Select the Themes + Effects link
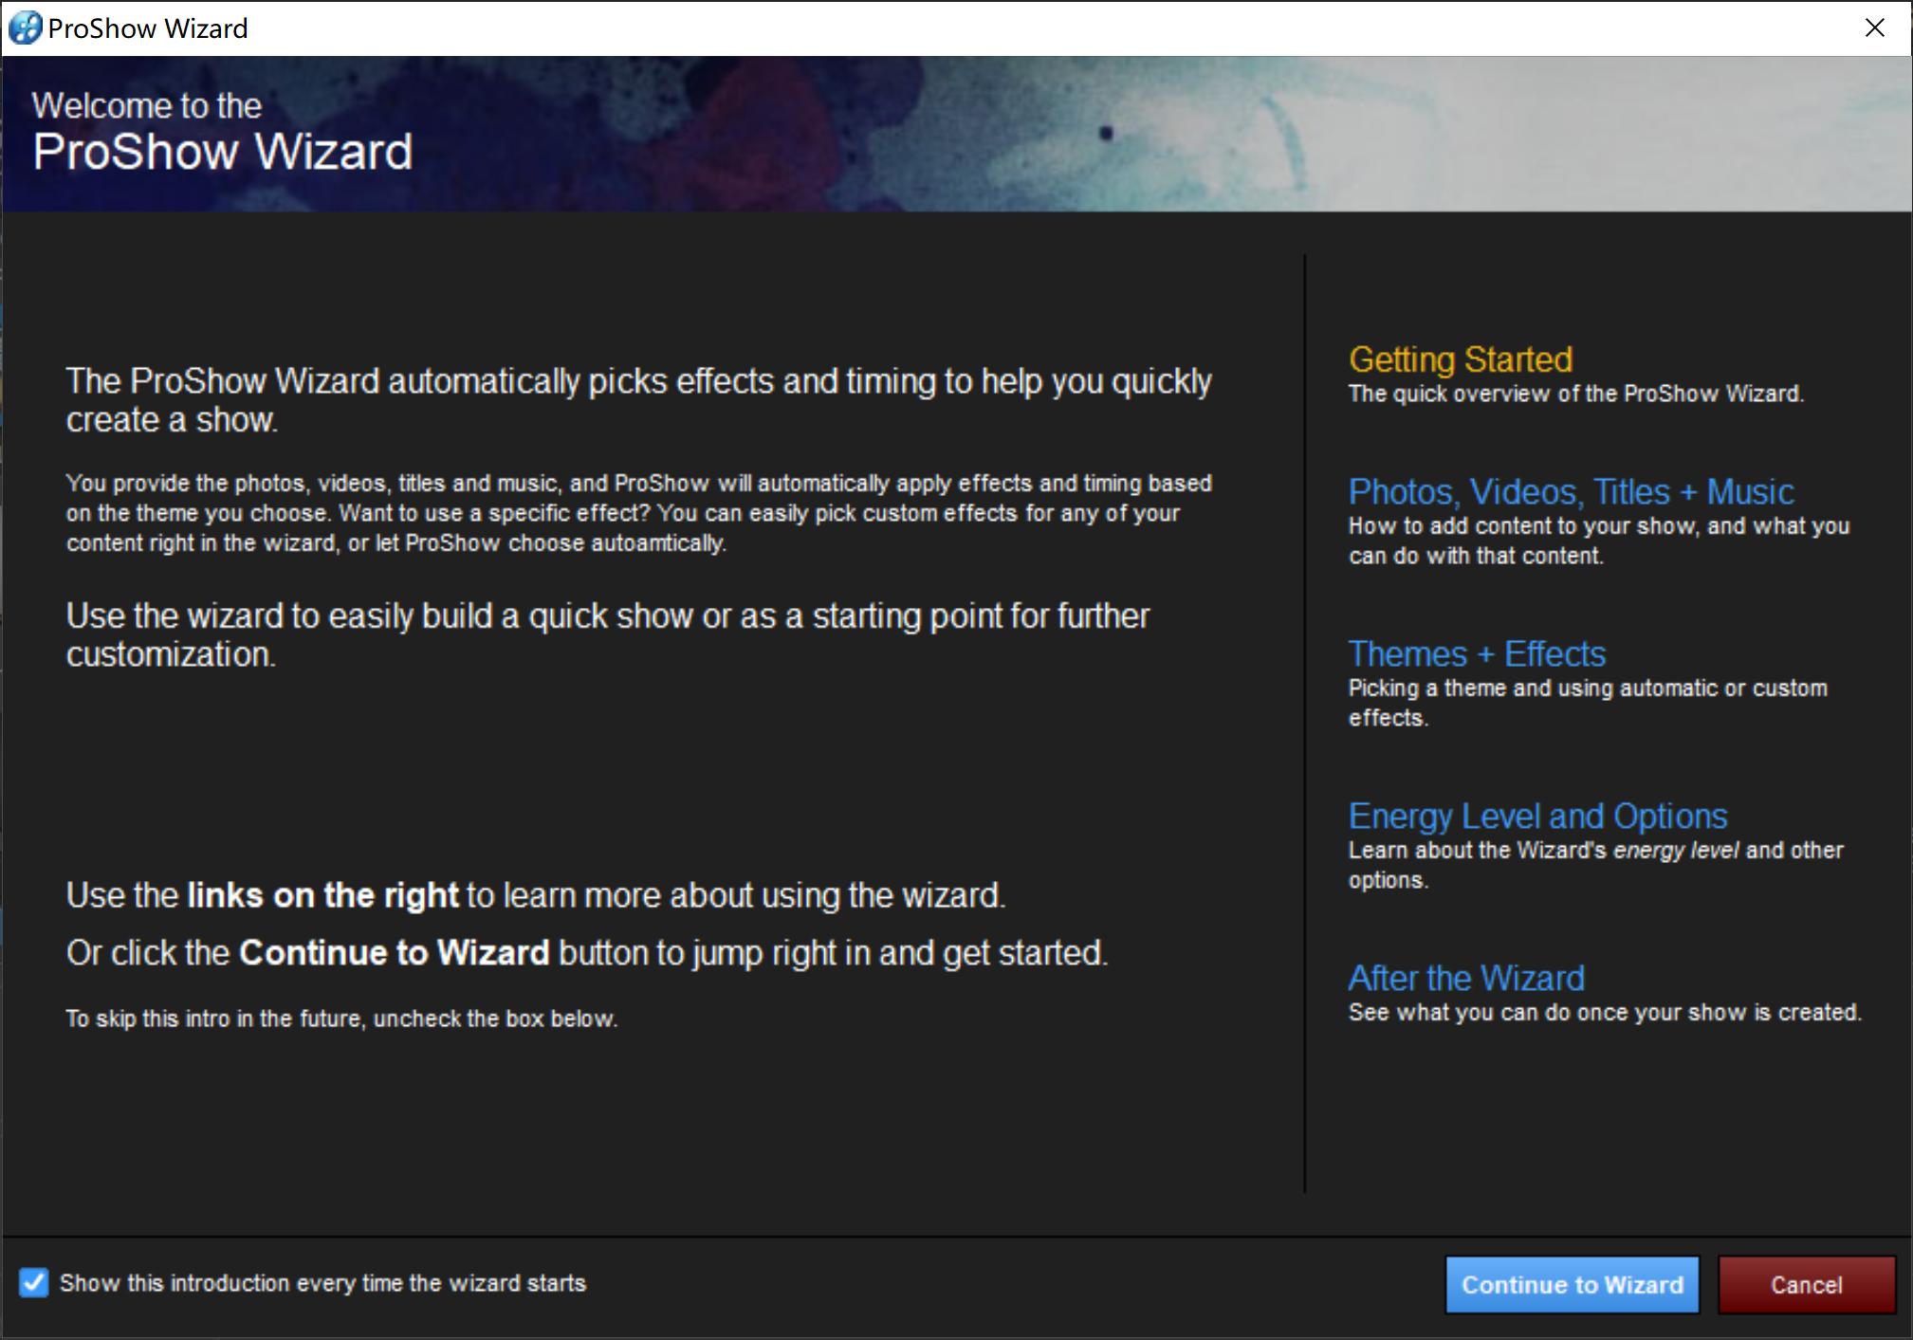The width and height of the screenshot is (1913, 1340). point(1477,654)
